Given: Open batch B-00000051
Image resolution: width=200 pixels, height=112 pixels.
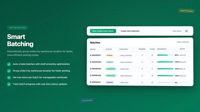Looking at the screenshot, I should point(95,55).
